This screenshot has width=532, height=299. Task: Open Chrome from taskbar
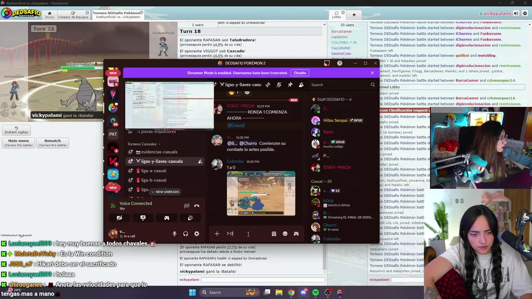click(x=291, y=292)
